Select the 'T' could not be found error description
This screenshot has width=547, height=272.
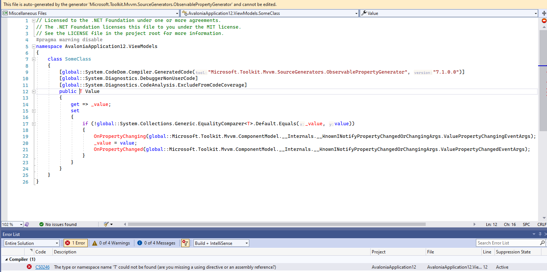[x=165, y=267]
